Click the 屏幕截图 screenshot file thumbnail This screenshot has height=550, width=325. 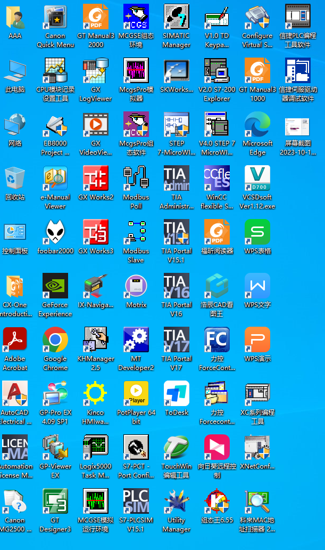coord(297,125)
